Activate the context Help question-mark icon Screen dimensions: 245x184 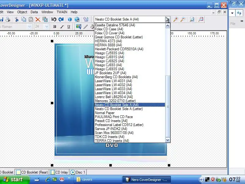[x=77, y=19]
